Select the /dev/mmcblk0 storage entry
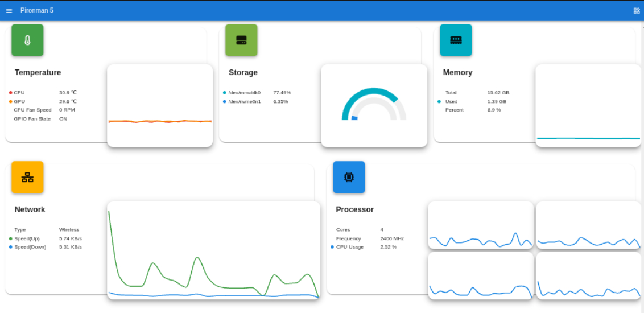The height and width of the screenshot is (313, 644). coord(244,93)
